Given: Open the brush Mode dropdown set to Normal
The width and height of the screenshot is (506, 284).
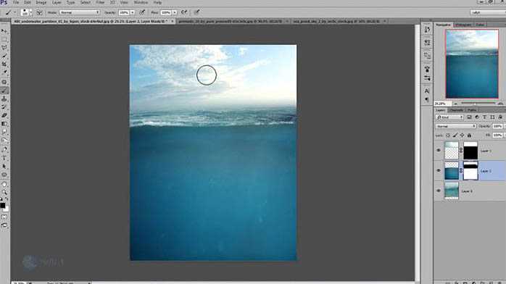Looking at the screenshot, I should click(x=80, y=12).
